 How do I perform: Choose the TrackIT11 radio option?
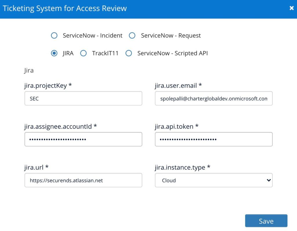coord(83,53)
